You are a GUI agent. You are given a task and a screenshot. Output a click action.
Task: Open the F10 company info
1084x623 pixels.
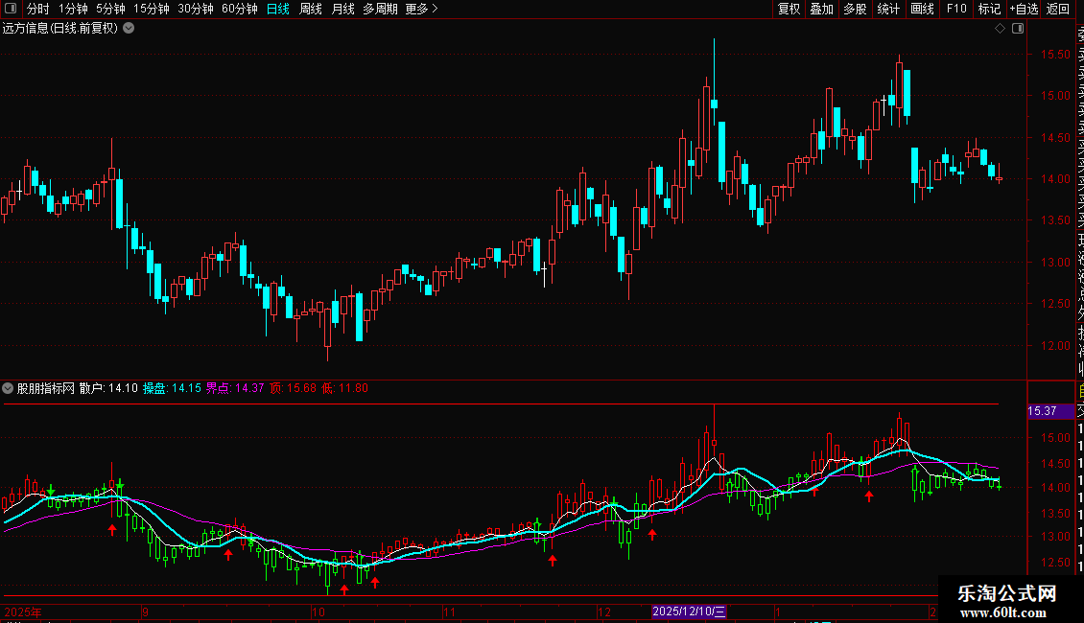pos(956,9)
